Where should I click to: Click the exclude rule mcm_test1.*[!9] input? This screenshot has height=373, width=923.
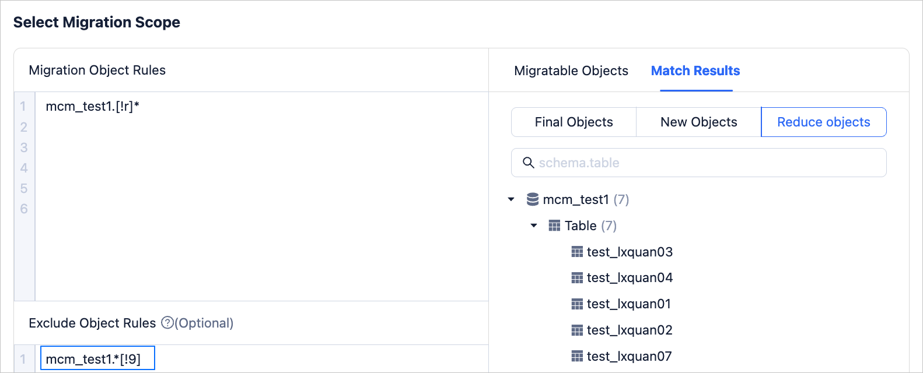[x=97, y=358]
